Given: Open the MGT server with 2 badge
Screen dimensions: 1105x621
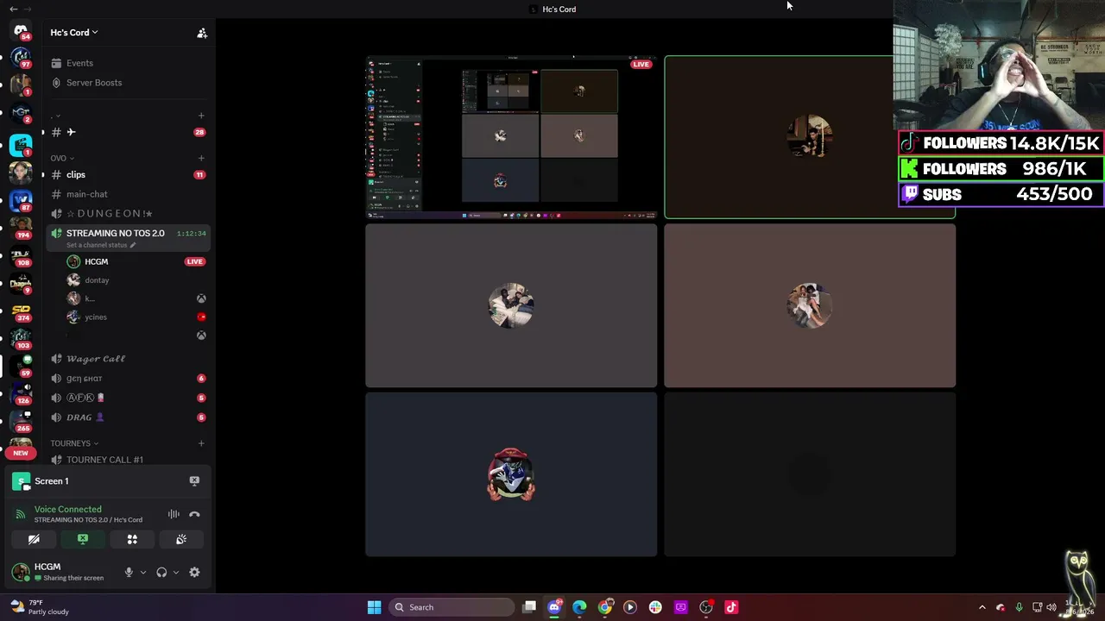Looking at the screenshot, I should 21,113.
